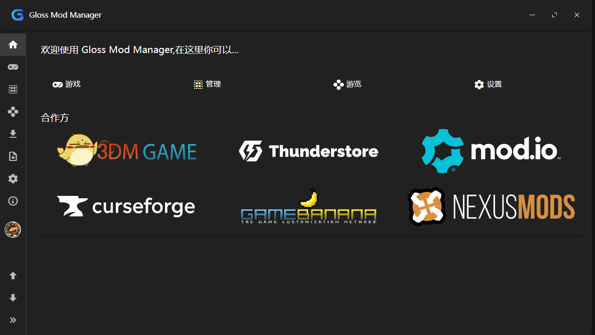Visit the curseforge partner logo

coord(126,207)
